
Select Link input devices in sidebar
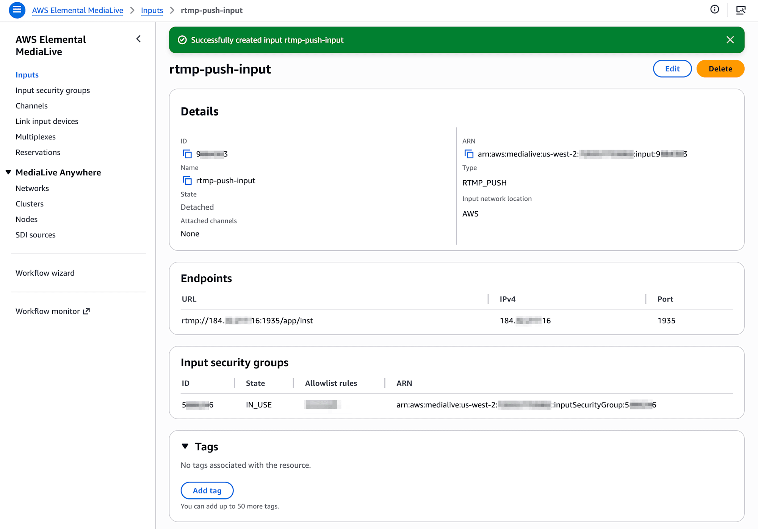pyautogui.click(x=47, y=121)
